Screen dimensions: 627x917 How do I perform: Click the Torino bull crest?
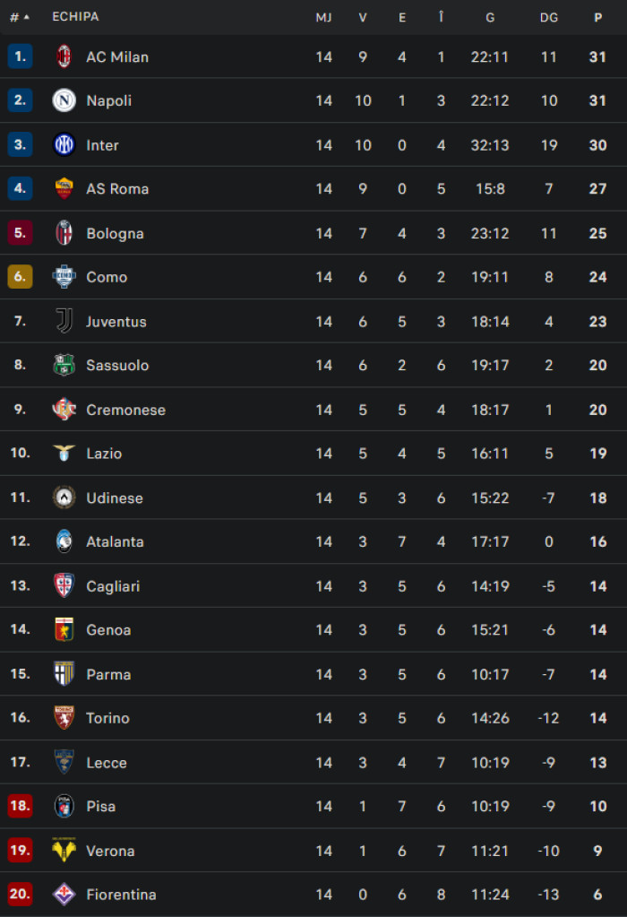[64, 718]
